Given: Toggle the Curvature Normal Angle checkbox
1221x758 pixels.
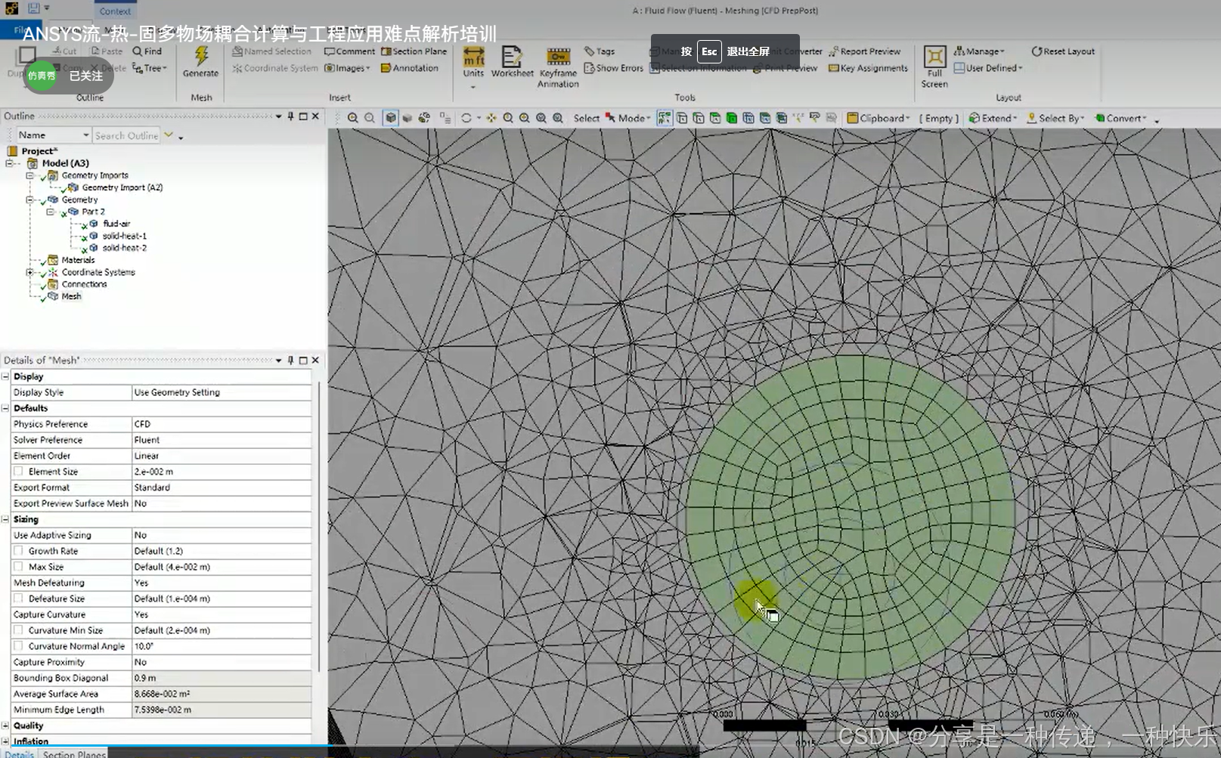Looking at the screenshot, I should point(18,646).
